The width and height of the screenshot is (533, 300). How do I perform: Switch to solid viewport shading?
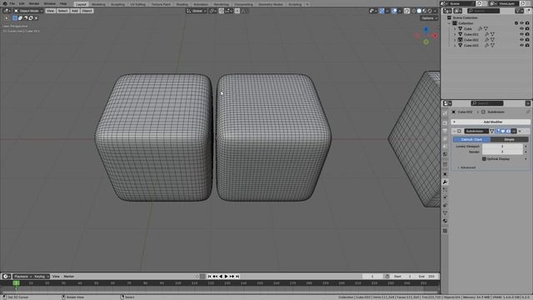(419, 11)
